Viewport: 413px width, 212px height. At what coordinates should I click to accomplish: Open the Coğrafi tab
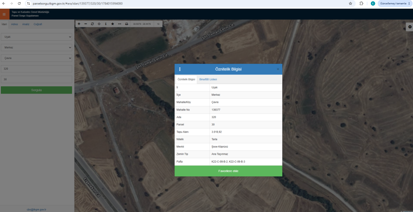(x=38, y=24)
